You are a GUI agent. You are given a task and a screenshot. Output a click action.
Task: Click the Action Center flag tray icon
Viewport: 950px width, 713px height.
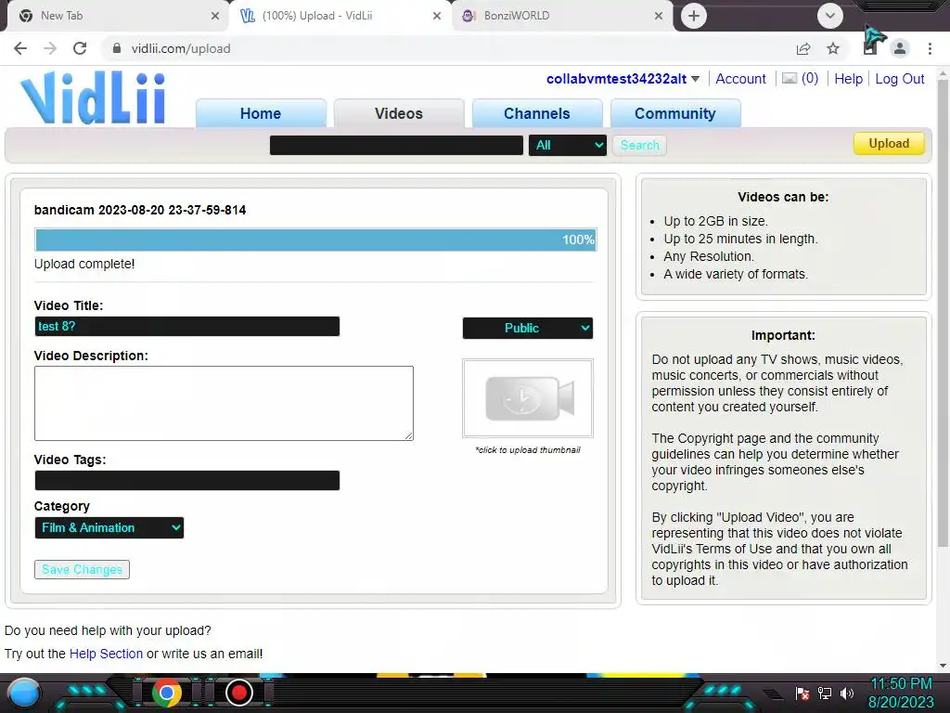[802, 693]
